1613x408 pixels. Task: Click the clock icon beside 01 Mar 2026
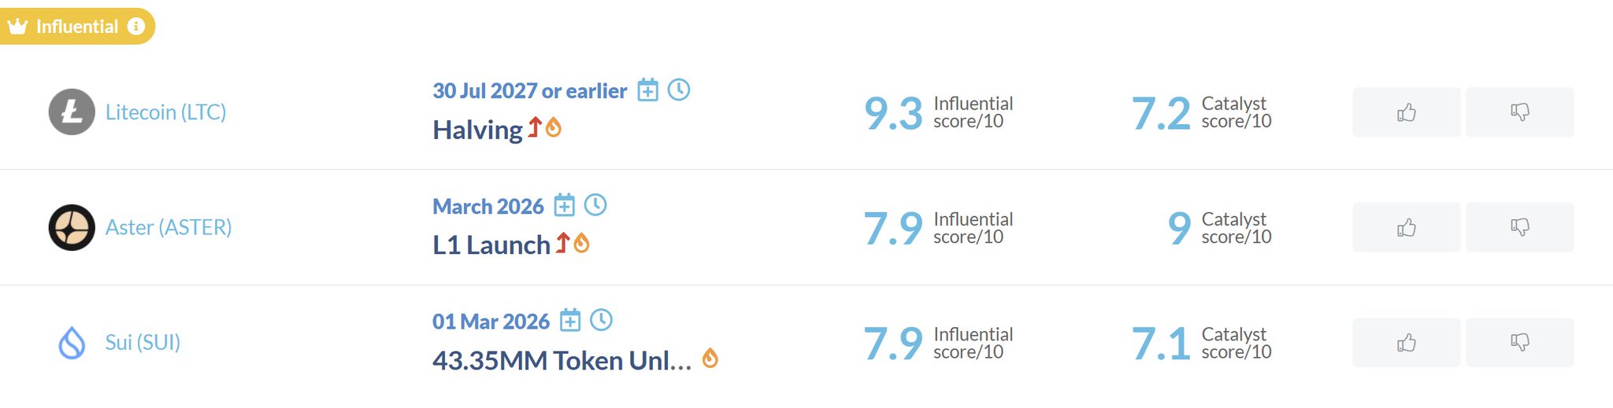coord(601,320)
